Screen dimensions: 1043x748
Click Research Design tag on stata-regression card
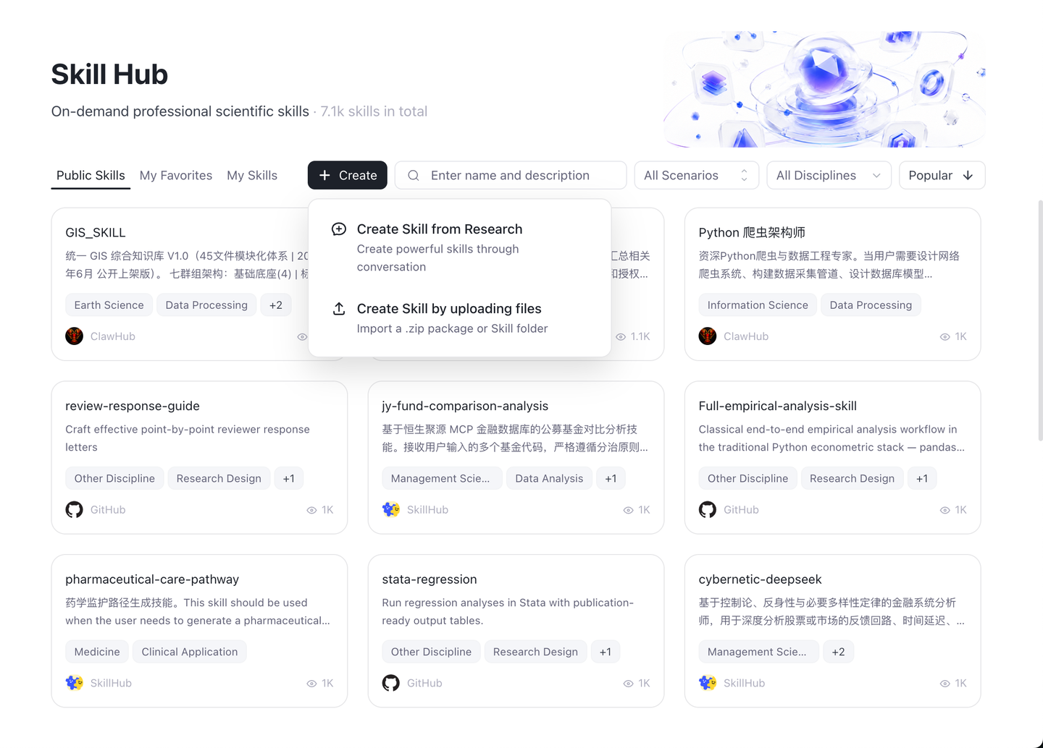(535, 652)
